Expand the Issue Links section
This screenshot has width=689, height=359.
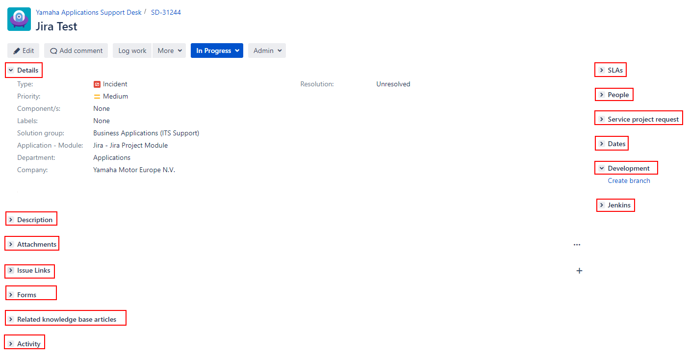click(x=11, y=270)
